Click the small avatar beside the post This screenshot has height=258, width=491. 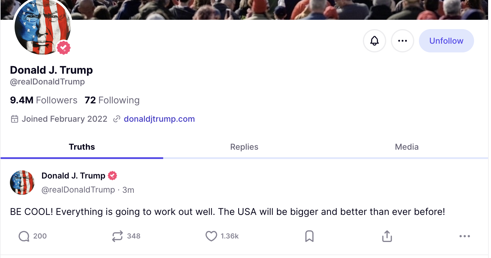click(x=22, y=183)
